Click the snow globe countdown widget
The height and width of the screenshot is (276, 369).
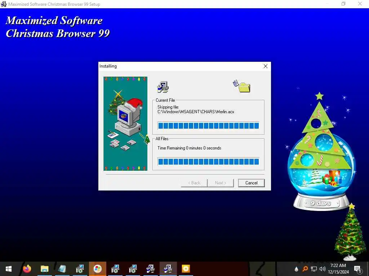(321, 151)
